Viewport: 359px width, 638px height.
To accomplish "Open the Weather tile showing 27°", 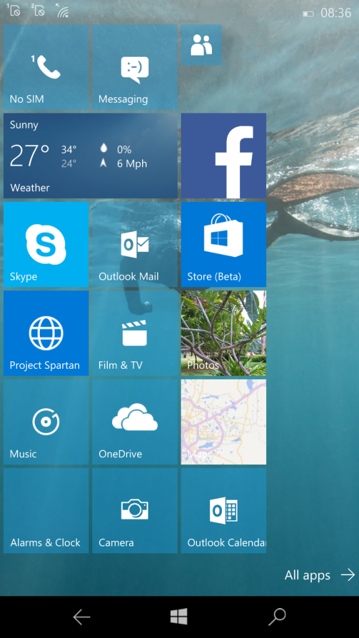I will (90, 156).
